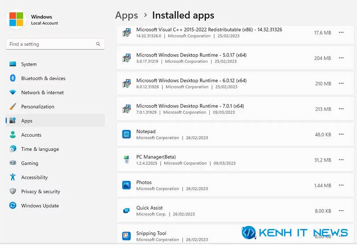
Task: Select the Accessibility figure icon
Action: pyautogui.click(x=13, y=177)
